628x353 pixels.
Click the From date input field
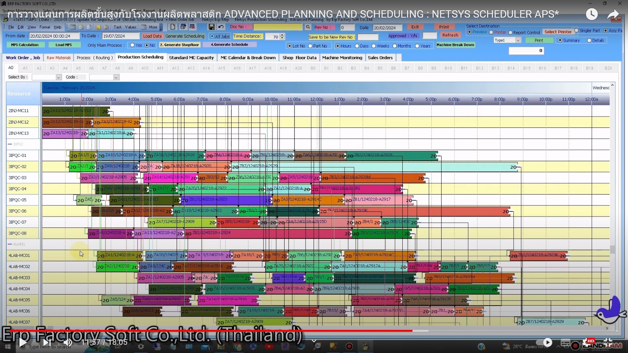coord(54,36)
